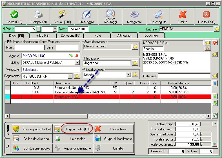Open the Documenti tab
Image resolution: width=222 pixels, height=158 pixels.
click(x=152, y=36)
